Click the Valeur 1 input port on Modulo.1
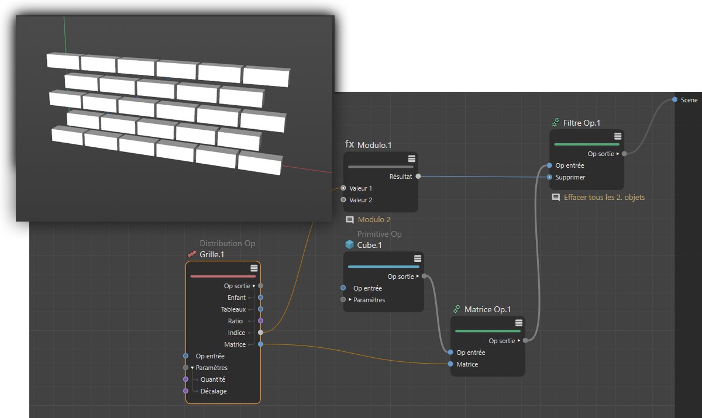The width and height of the screenshot is (702, 418). click(343, 188)
